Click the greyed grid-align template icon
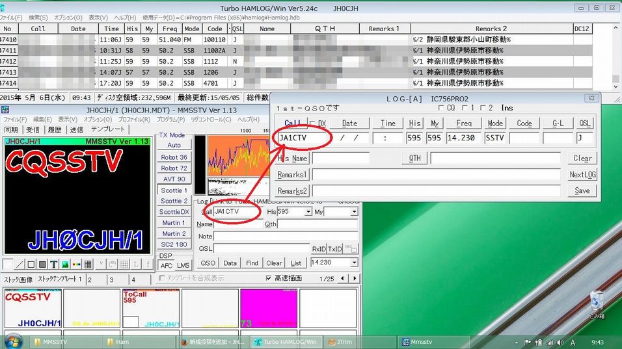Viewport: 622px width, 349px height. tap(124, 265)
